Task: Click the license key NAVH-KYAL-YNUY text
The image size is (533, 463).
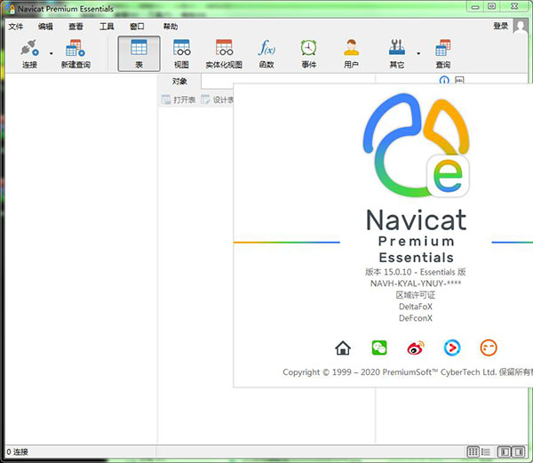Action: point(416,283)
